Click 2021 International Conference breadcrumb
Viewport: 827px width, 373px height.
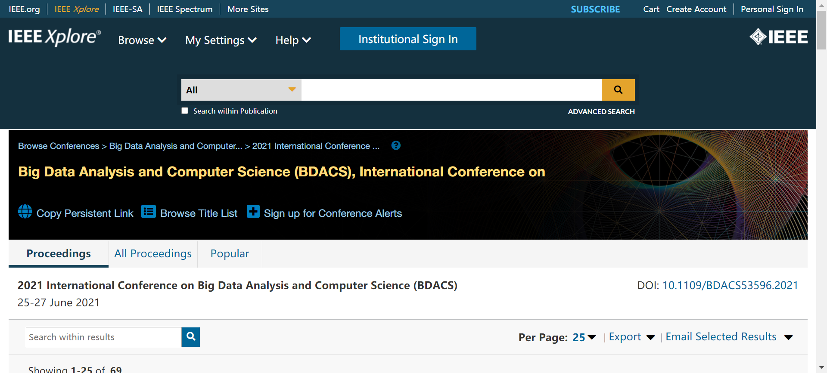coord(316,146)
